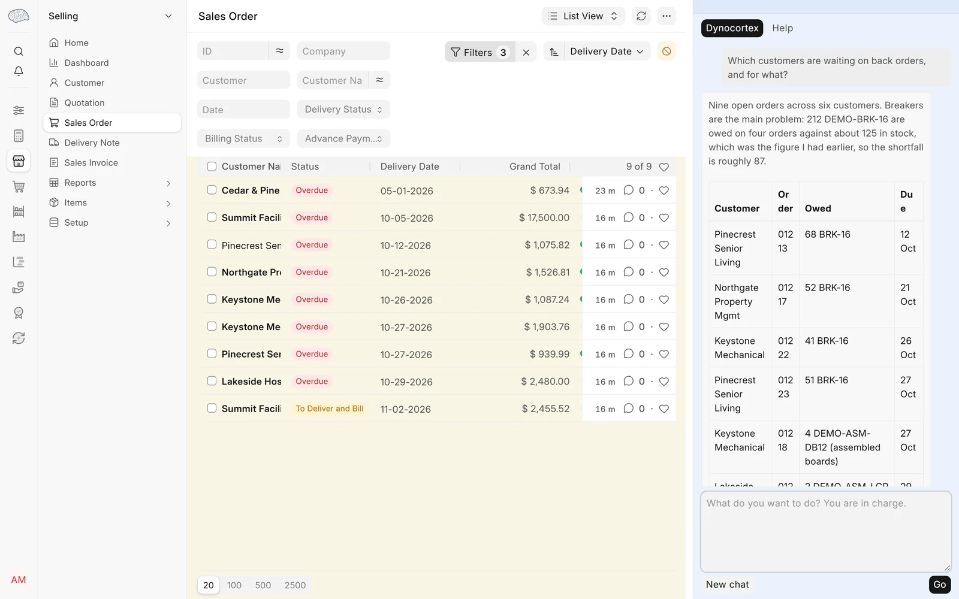The width and height of the screenshot is (959, 599).
Task: Send message with Go button
Action: [x=939, y=585]
